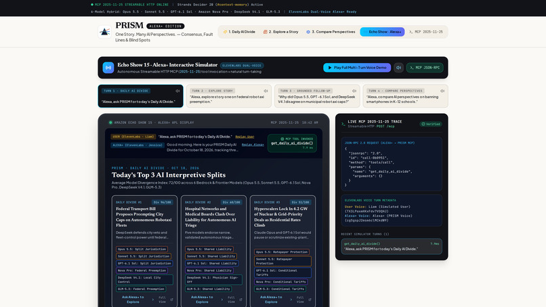Click the Opus 5.5: Ratepayer Protection chip
This screenshot has height=307, width=546.
(x=282, y=252)
